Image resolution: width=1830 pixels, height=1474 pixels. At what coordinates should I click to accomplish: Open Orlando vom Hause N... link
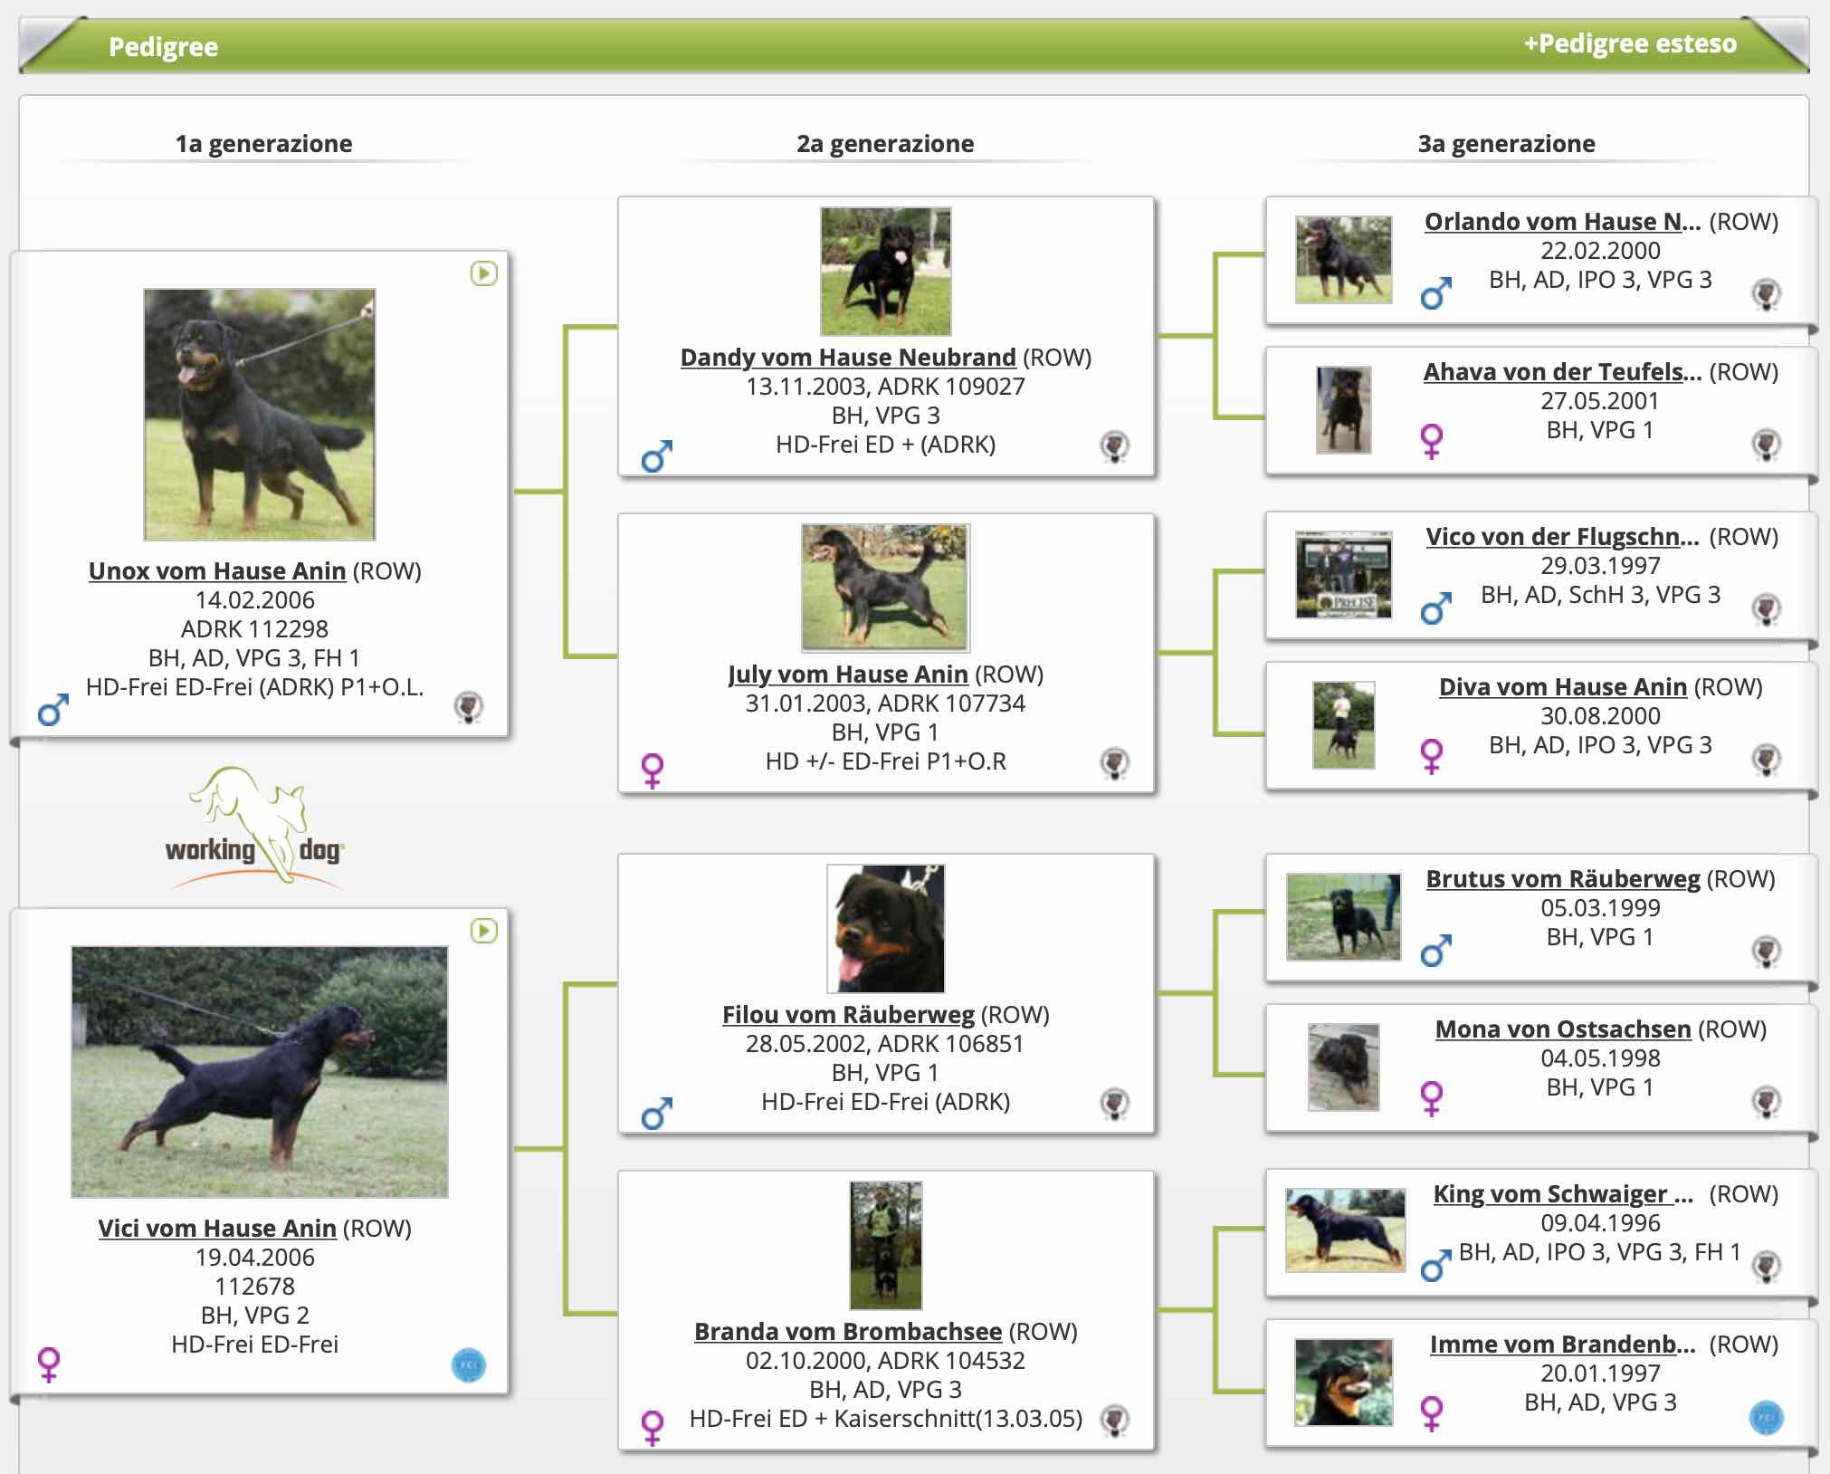1563,222
